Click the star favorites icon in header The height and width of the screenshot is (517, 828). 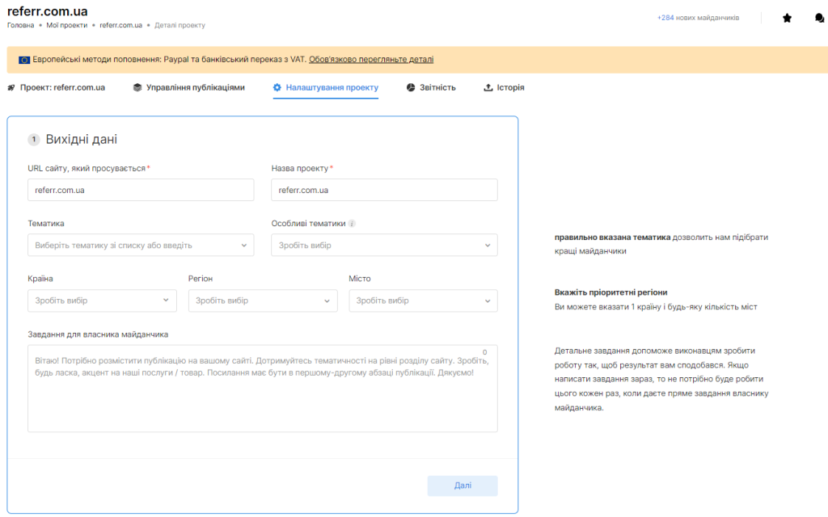tap(787, 18)
